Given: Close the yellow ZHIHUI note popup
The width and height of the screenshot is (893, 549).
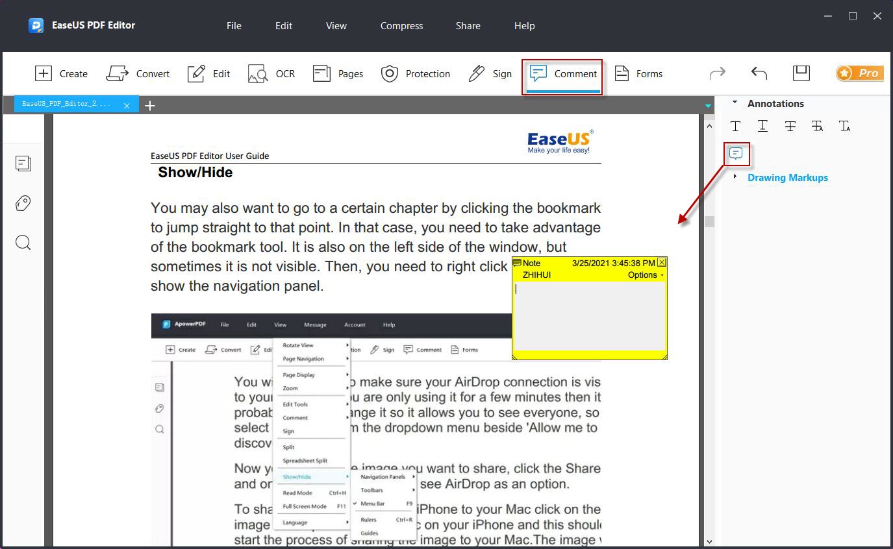Looking at the screenshot, I should (x=662, y=262).
